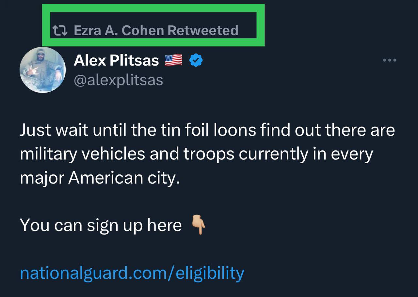Image resolution: width=418 pixels, height=297 pixels.
Task: Click the "You can sign up here" text
Action: click(x=101, y=225)
